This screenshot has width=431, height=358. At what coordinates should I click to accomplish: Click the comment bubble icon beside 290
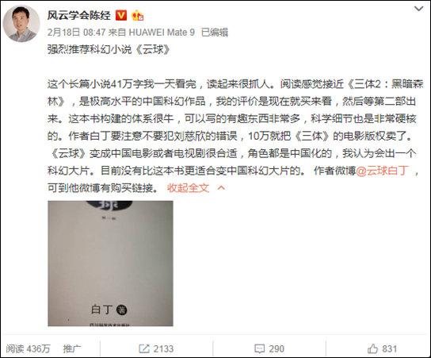pos(260,349)
